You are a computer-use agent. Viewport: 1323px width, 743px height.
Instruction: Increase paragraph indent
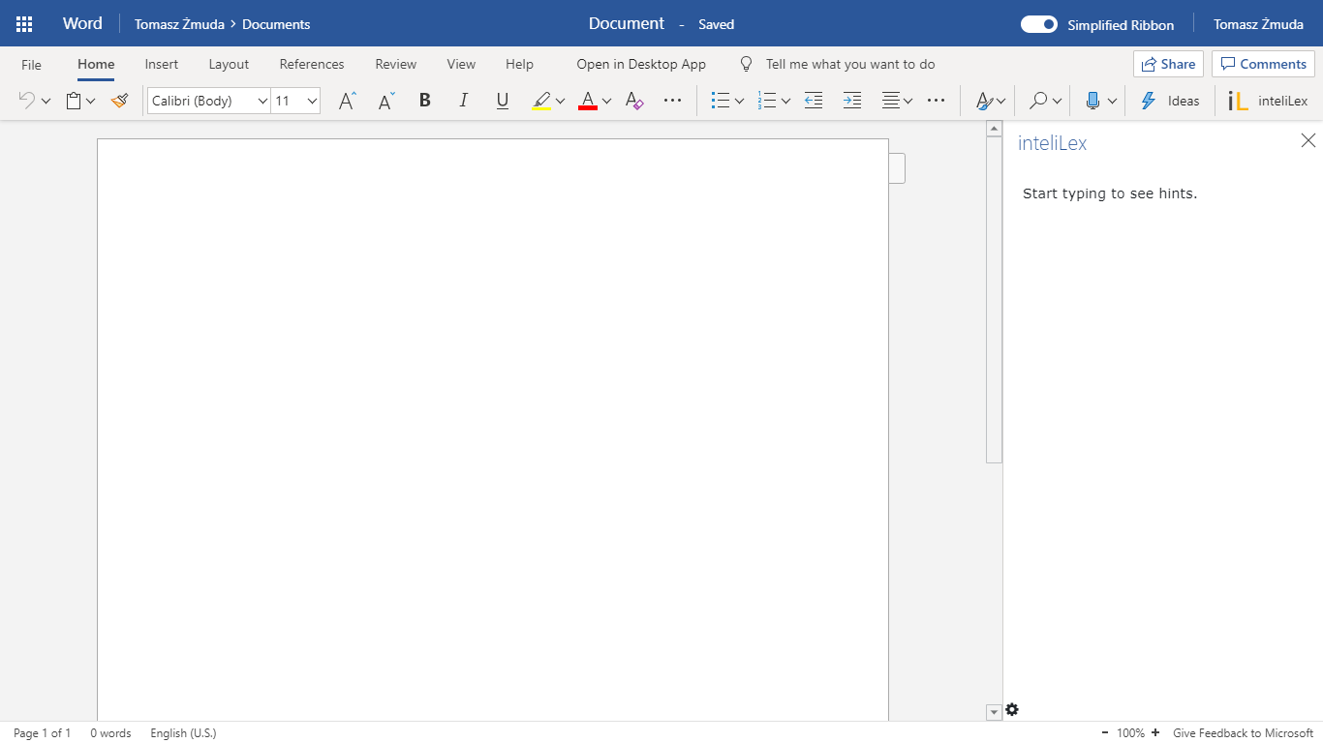point(852,101)
